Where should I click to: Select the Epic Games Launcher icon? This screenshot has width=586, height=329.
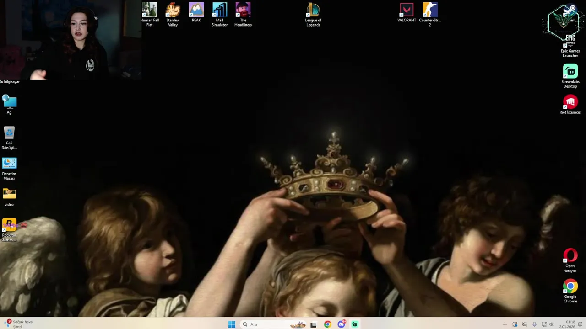(x=570, y=45)
